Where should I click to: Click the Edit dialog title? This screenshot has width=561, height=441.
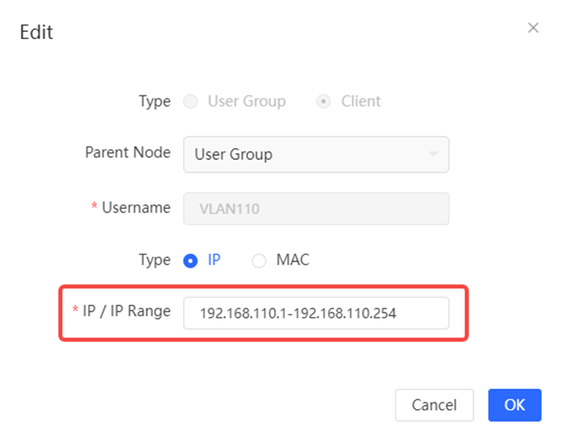pyautogui.click(x=37, y=32)
